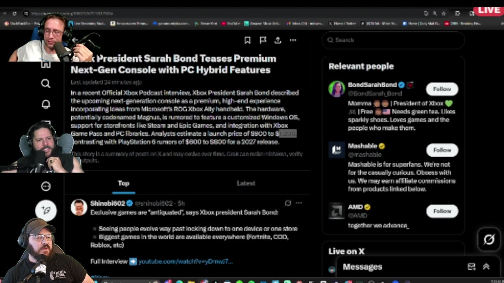Image resolution: width=504 pixels, height=283 pixels.
Task: Click the story headline about Sarah Bond
Action: [x=173, y=64]
